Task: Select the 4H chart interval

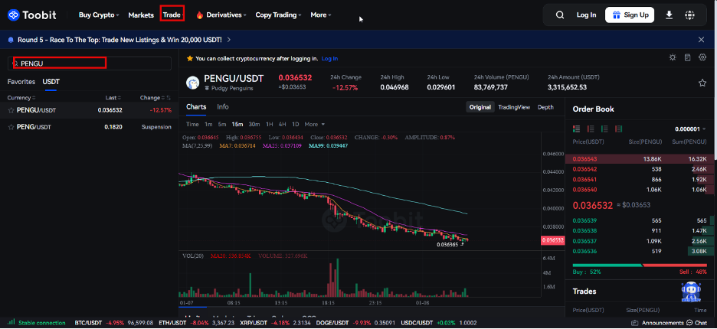Action: (282, 124)
